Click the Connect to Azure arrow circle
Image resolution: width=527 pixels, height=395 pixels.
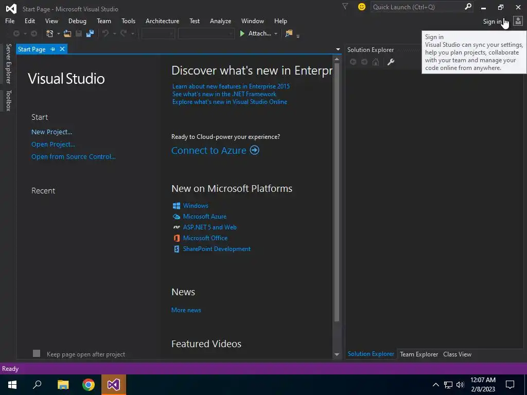[254, 150]
